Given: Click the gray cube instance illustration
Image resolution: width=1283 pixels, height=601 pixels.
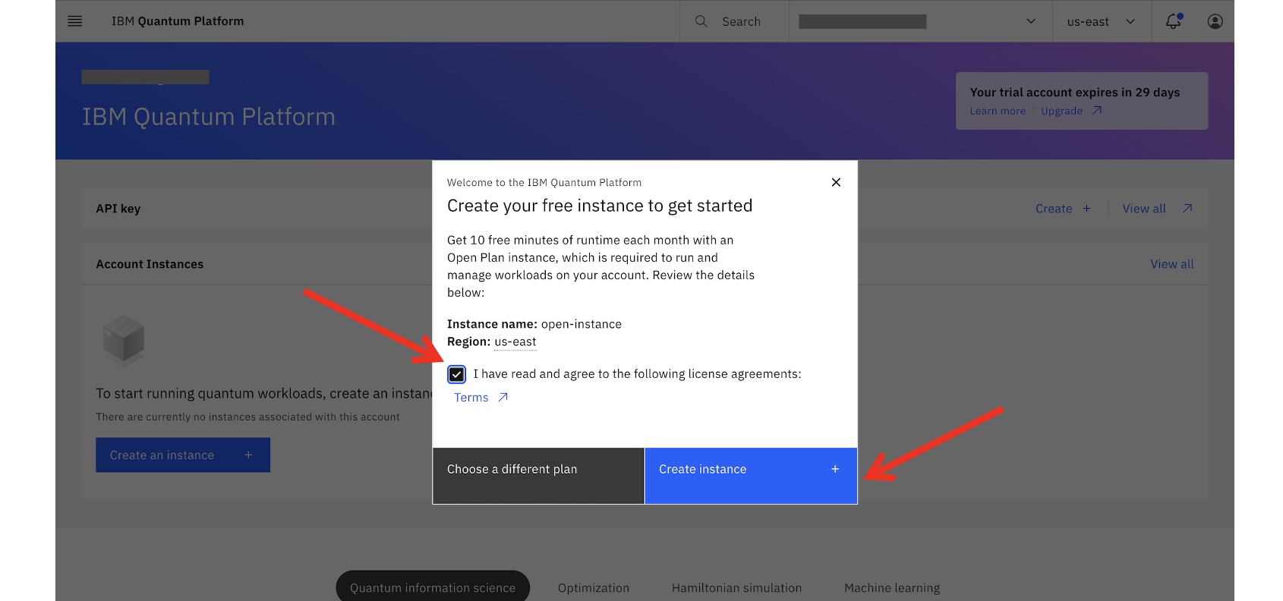Looking at the screenshot, I should pyautogui.click(x=123, y=340).
